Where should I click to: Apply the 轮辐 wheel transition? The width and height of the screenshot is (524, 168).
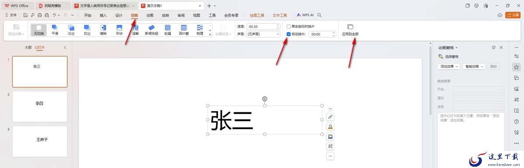pos(168,30)
